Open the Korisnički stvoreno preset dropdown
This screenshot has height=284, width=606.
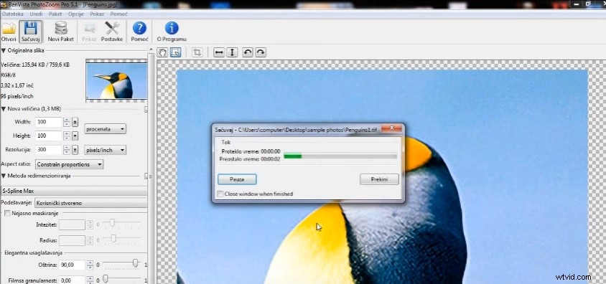90,202
